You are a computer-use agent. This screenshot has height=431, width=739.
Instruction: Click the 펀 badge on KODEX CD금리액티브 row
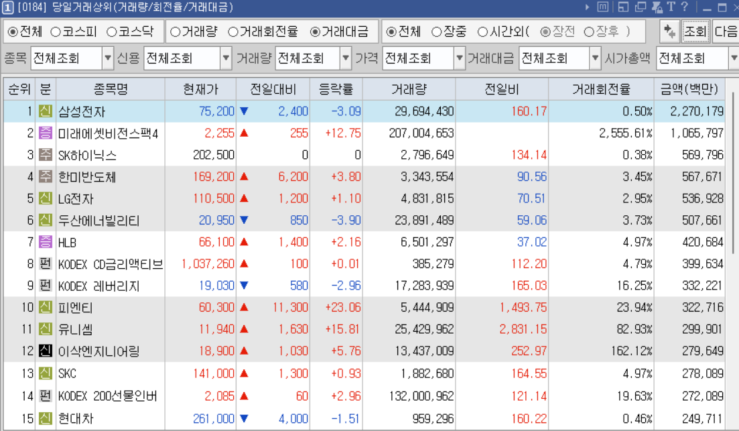46,263
